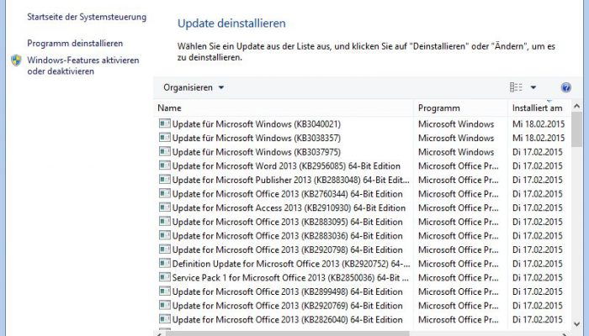Click the icon beside Publisher 2013 update KB2883048
This screenshot has height=336, width=589.
tap(165, 180)
